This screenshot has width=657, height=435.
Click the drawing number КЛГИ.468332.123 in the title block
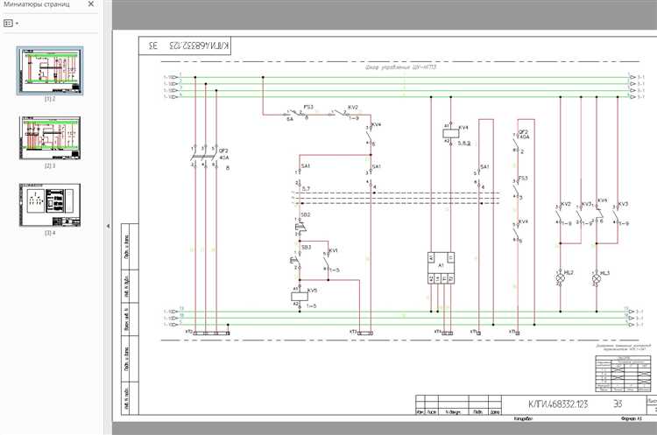point(558,404)
